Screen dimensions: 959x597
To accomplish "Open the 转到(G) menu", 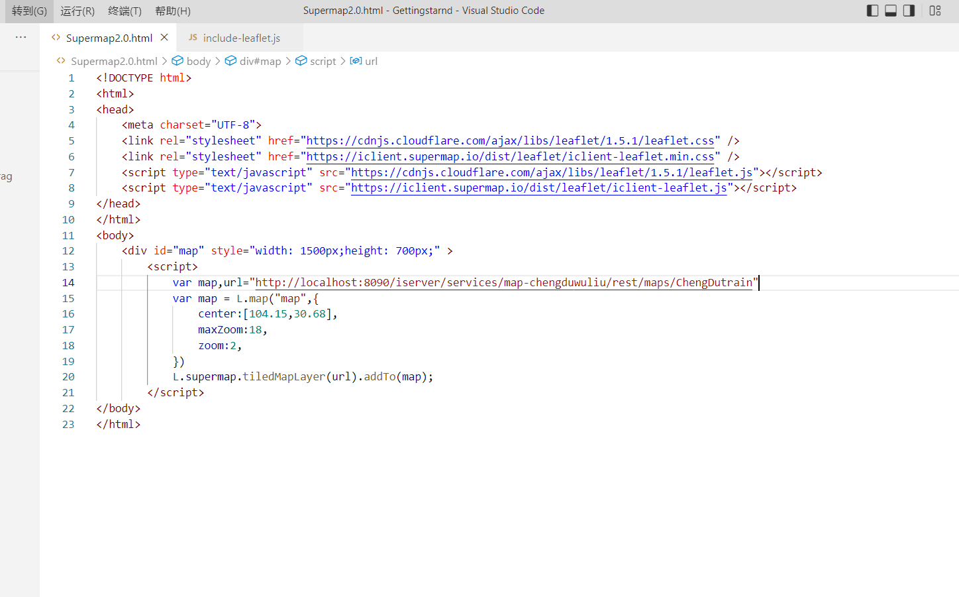I will (x=29, y=11).
